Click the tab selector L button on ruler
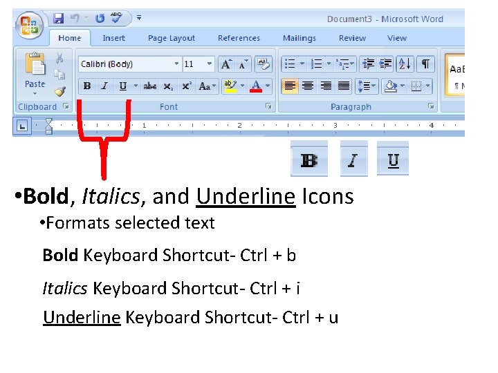This screenshot has height=373, width=498. (x=22, y=126)
